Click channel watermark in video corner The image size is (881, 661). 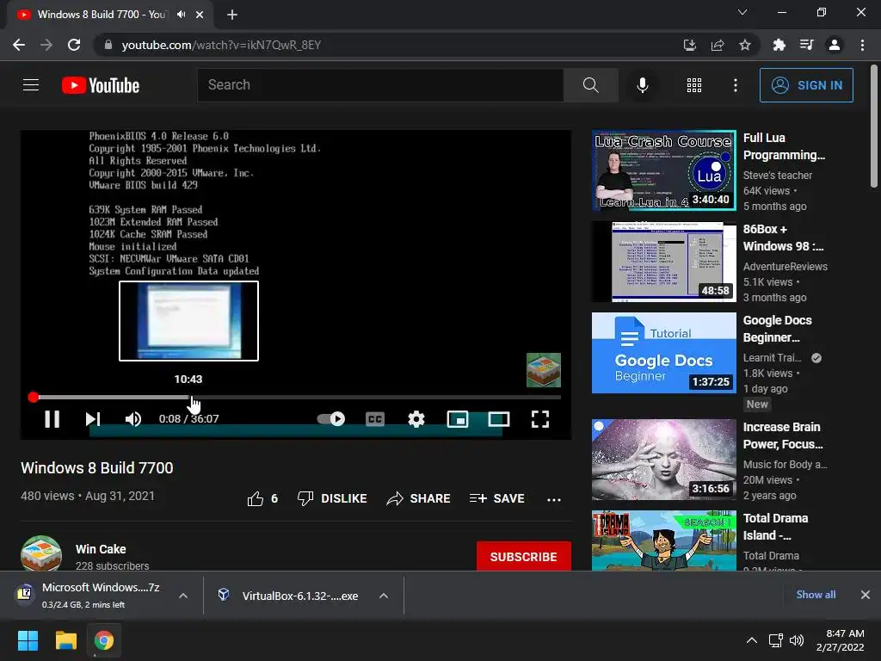tap(544, 370)
